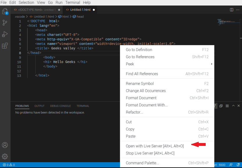Maximize the panel with the chevron up
Screen dimensions: 242x168
(233, 106)
